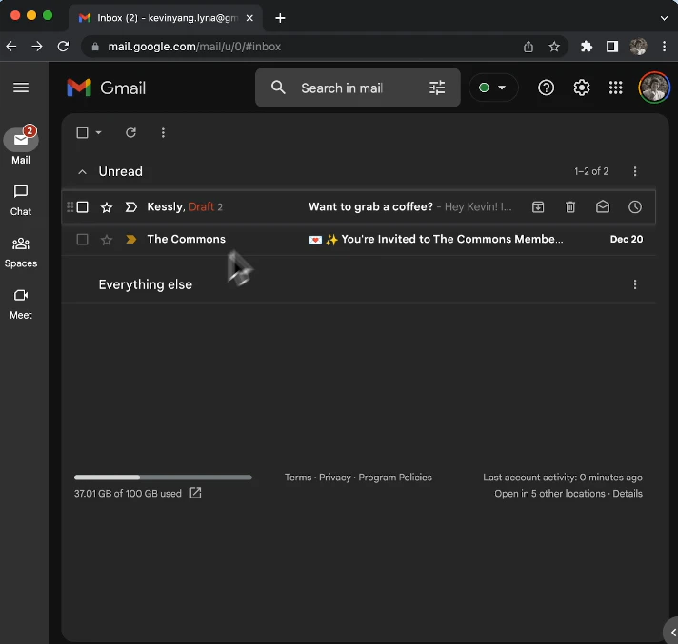This screenshot has width=678, height=644.
Task: Switch to Spaces in sidebar
Action: (x=21, y=253)
